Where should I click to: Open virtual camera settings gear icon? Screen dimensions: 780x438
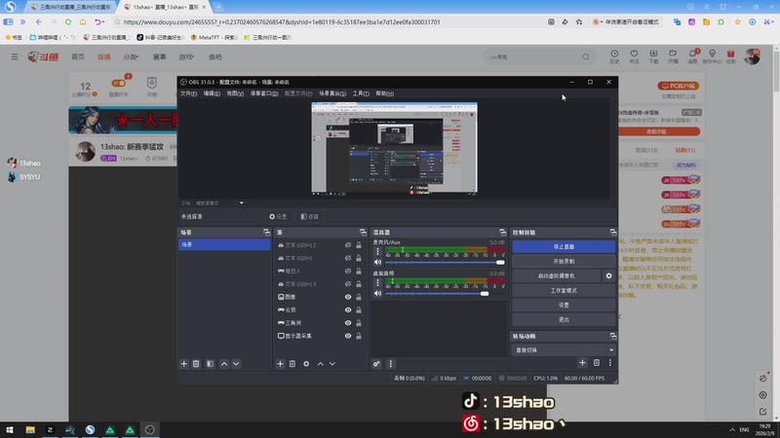pyautogui.click(x=608, y=275)
